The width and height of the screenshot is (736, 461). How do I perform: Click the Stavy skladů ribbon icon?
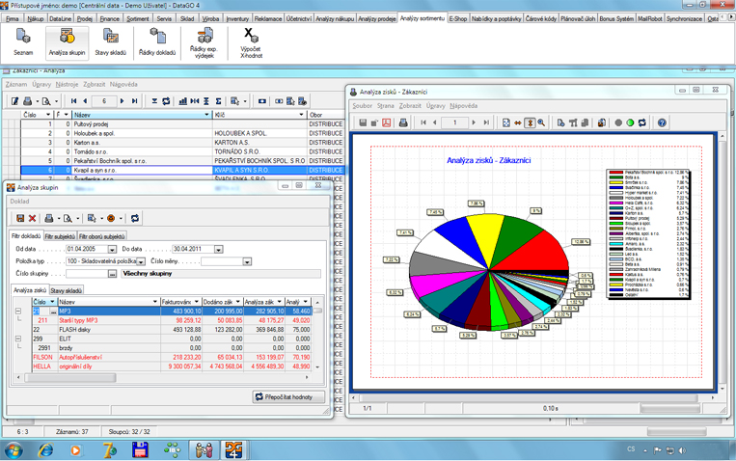click(x=111, y=41)
